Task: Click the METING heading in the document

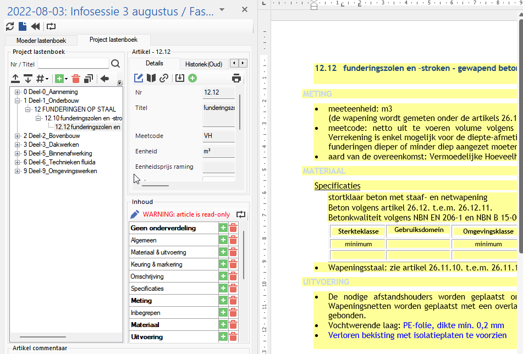Action: (317, 94)
